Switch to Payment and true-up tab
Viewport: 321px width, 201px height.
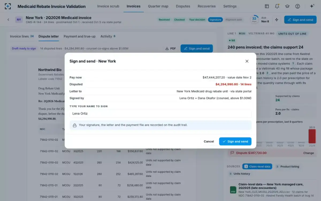tap(79, 36)
